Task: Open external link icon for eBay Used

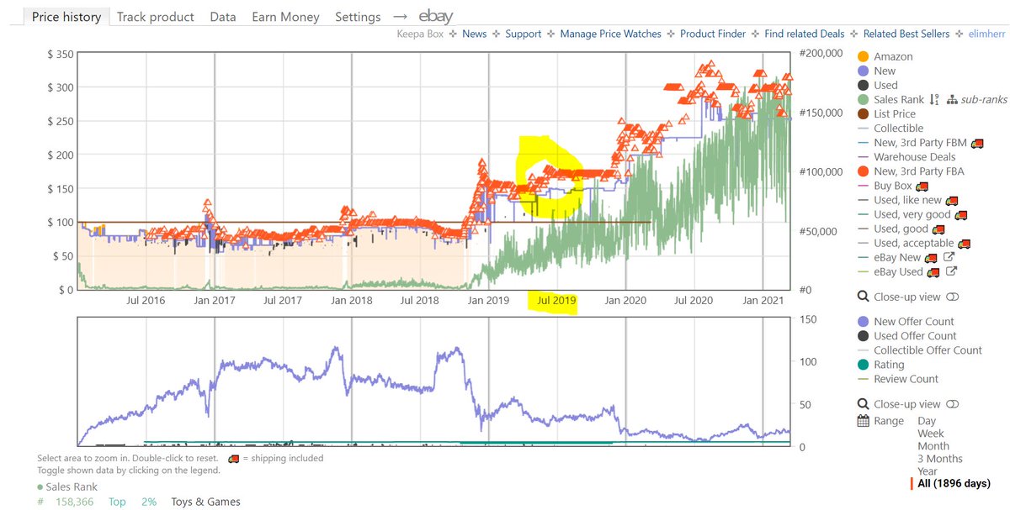Action: tap(952, 272)
